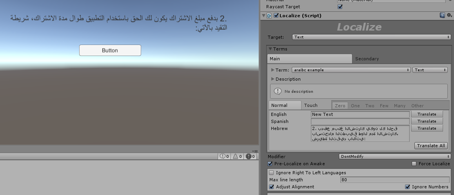Open the Target dropdown set to Text
454x195 pixels.
point(371,37)
